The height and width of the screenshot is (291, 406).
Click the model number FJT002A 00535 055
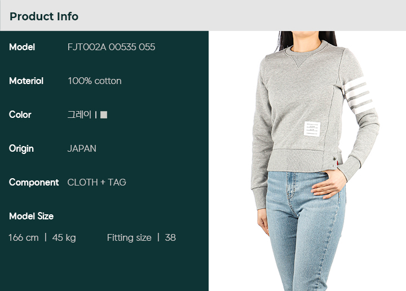point(111,47)
